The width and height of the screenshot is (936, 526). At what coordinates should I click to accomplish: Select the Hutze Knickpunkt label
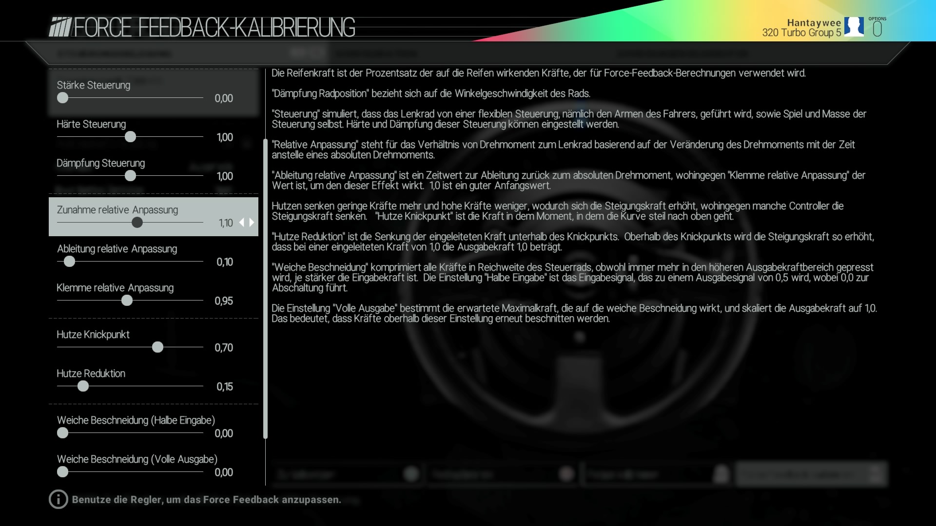[93, 335]
